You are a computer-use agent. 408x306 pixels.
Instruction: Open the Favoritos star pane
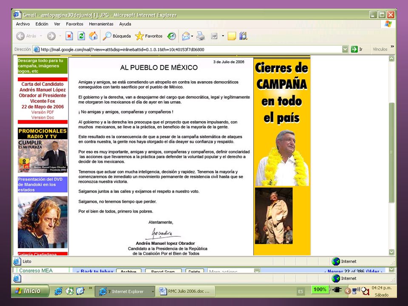tap(149, 36)
